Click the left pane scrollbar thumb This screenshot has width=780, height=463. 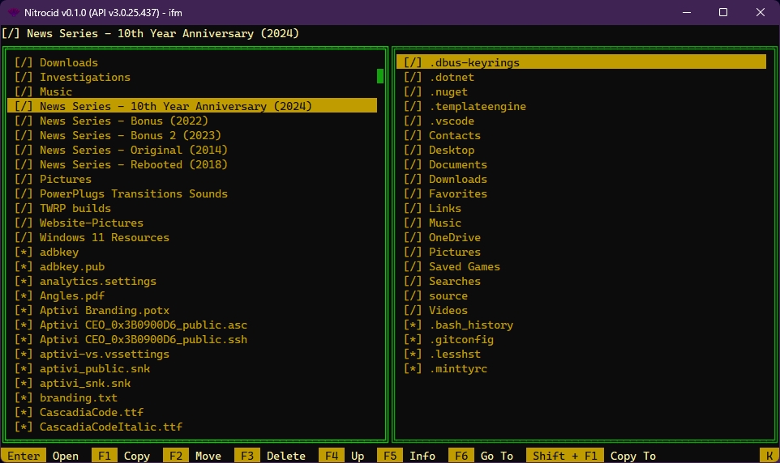(x=380, y=76)
